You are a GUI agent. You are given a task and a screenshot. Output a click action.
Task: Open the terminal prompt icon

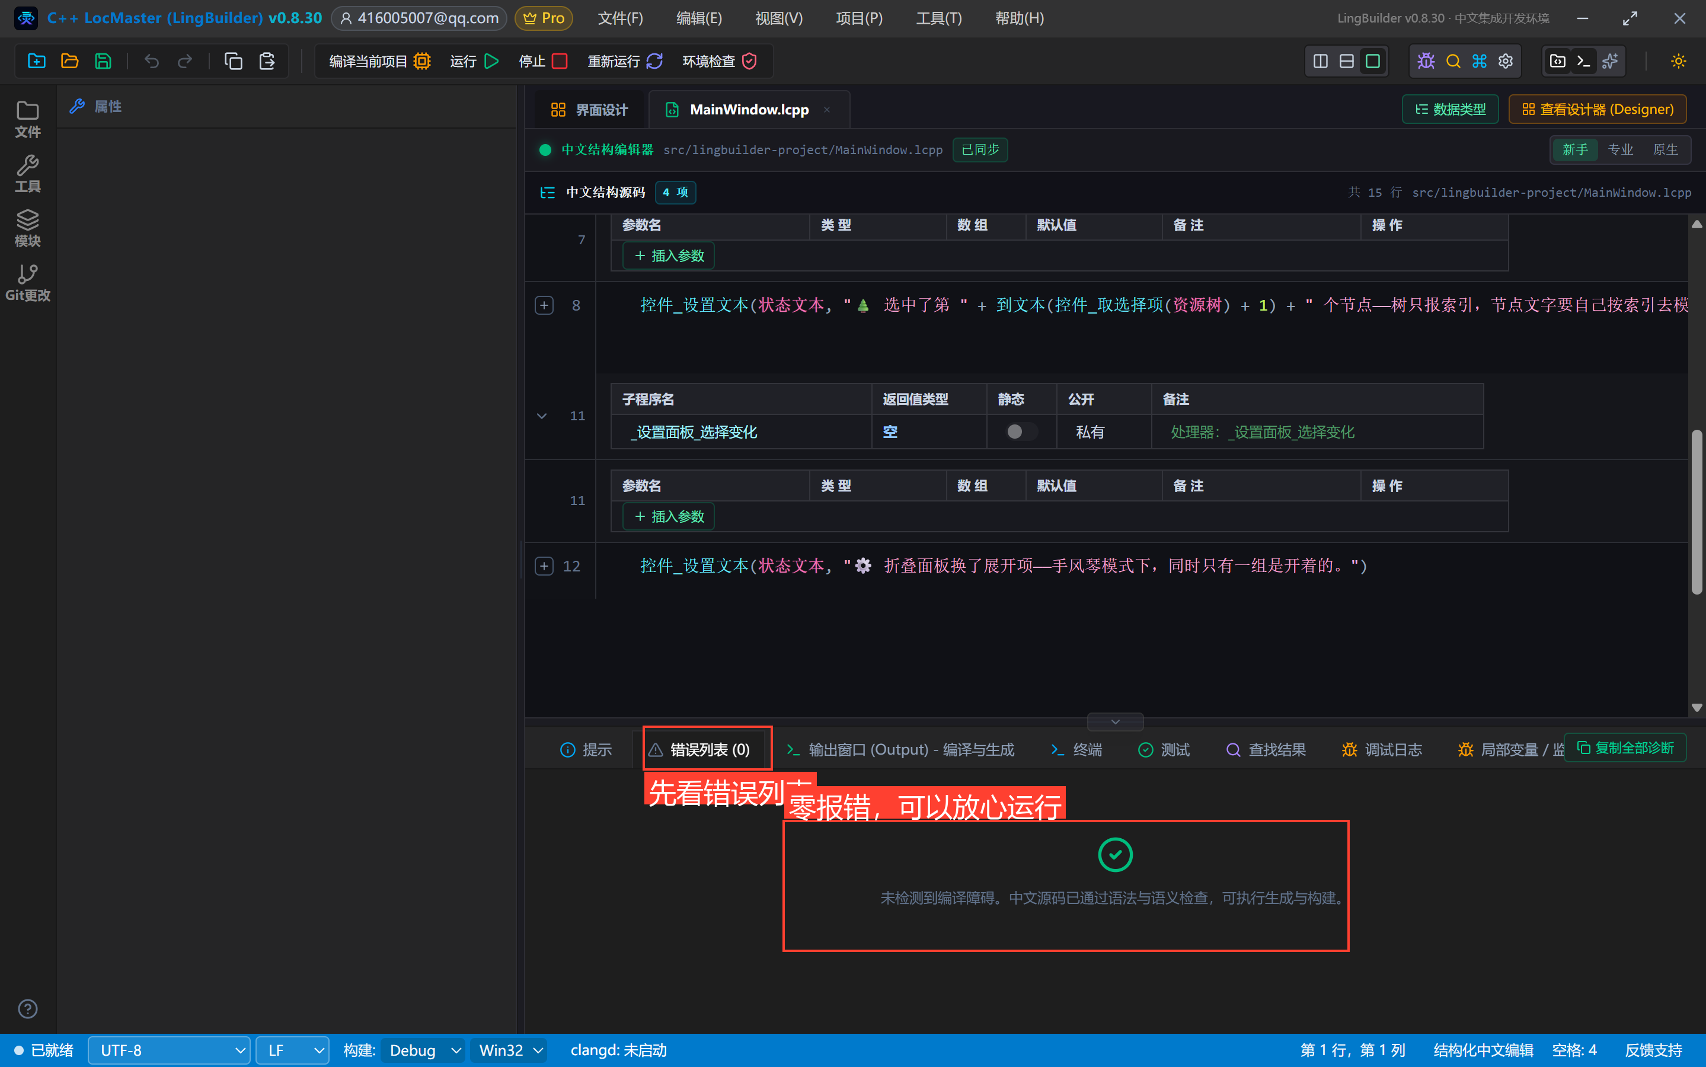[x=1584, y=62]
